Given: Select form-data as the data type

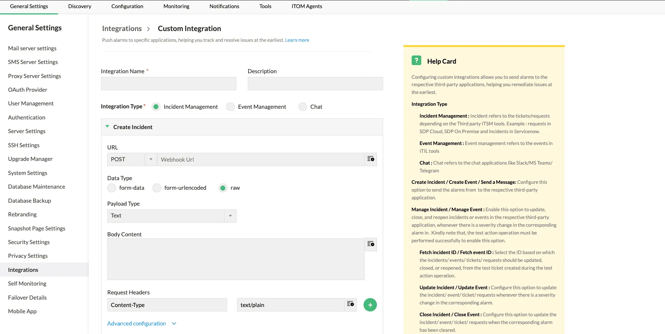Looking at the screenshot, I should pyautogui.click(x=112, y=188).
